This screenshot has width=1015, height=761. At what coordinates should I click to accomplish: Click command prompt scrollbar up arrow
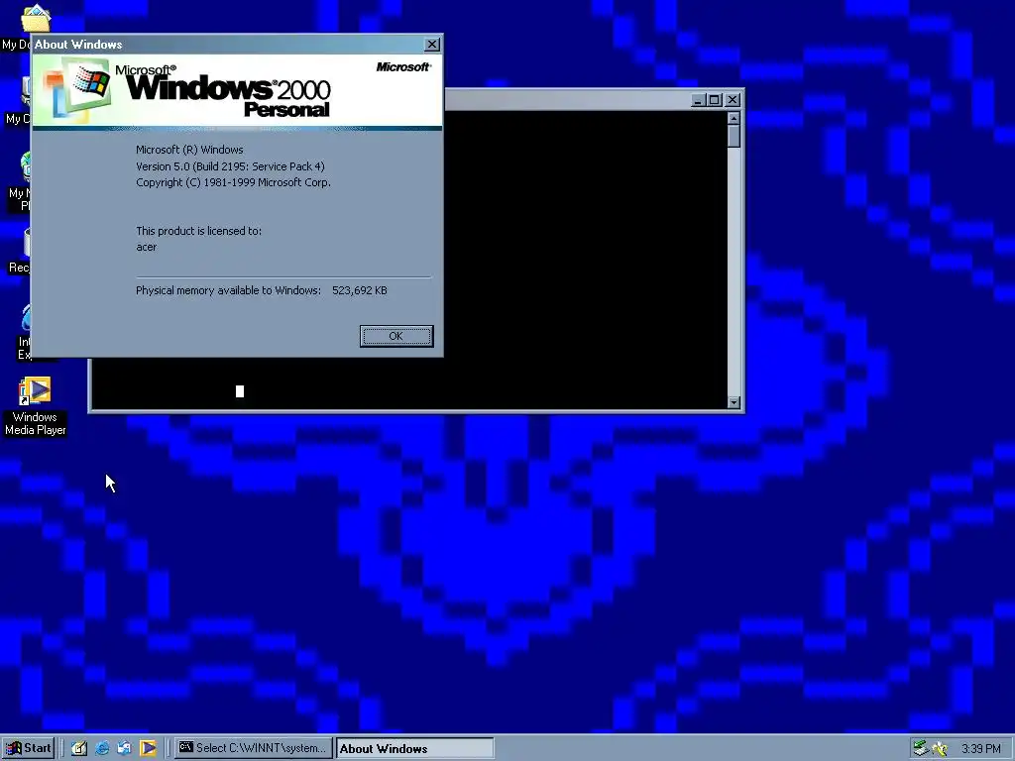pyautogui.click(x=733, y=118)
